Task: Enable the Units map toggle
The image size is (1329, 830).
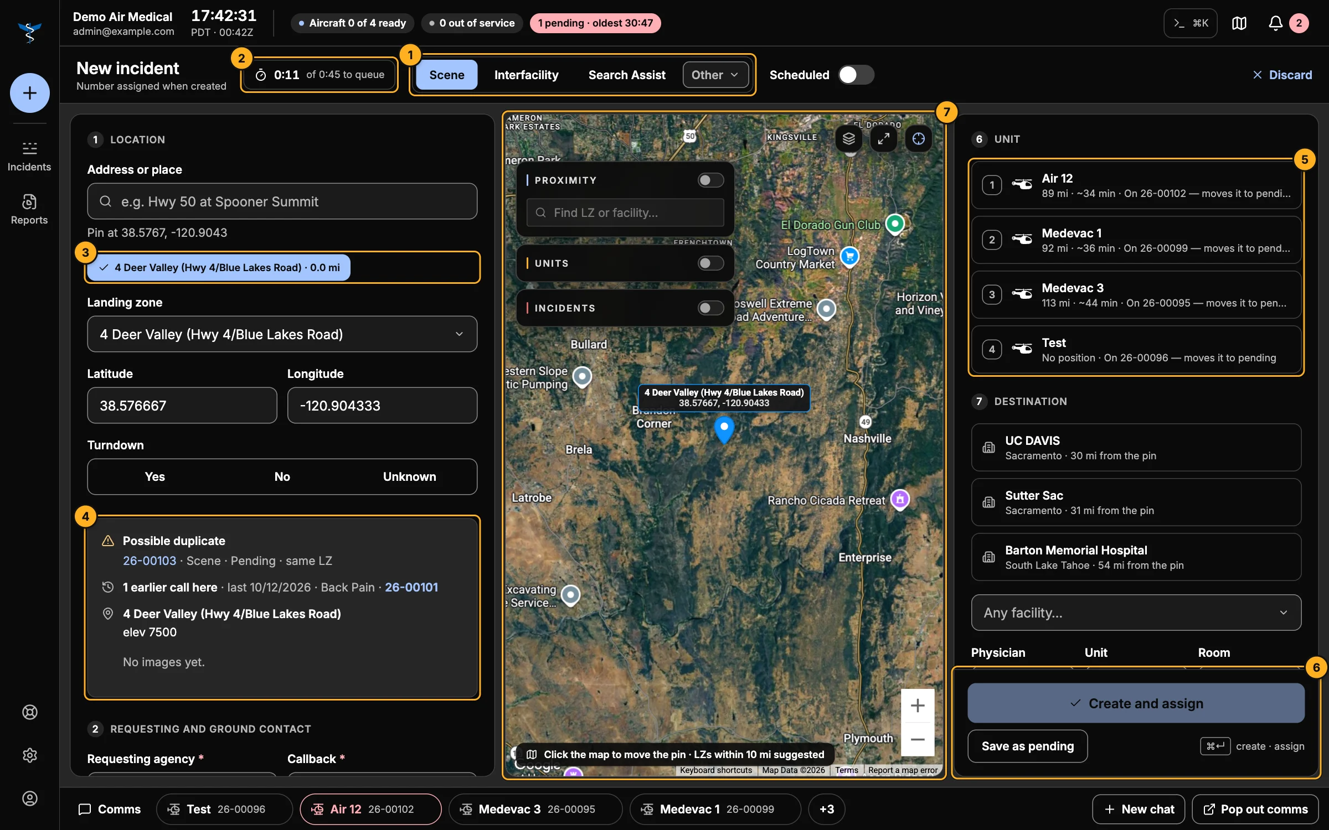Action: 710,263
